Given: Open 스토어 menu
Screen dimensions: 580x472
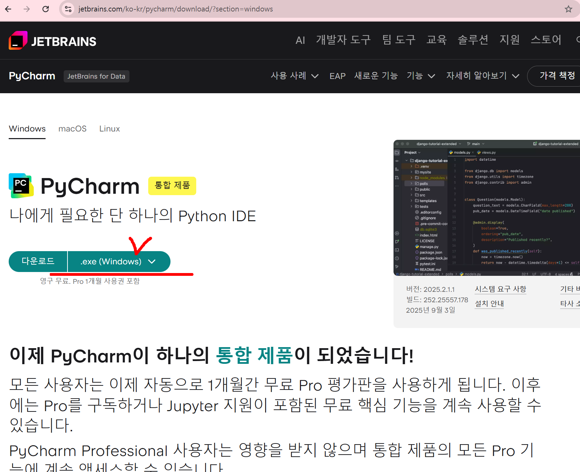Looking at the screenshot, I should pyautogui.click(x=546, y=40).
